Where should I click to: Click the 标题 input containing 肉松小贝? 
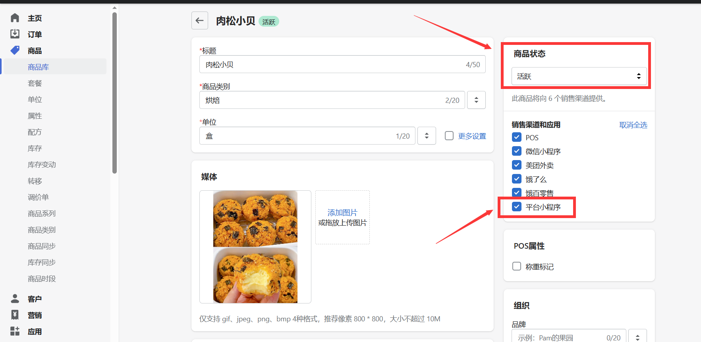click(x=342, y=64)
